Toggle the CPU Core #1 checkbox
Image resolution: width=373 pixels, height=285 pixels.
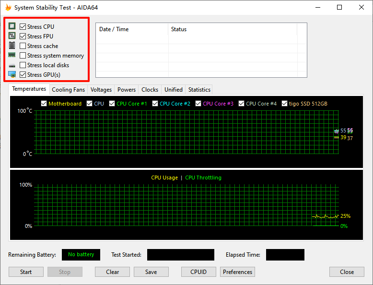pos(112,104)
